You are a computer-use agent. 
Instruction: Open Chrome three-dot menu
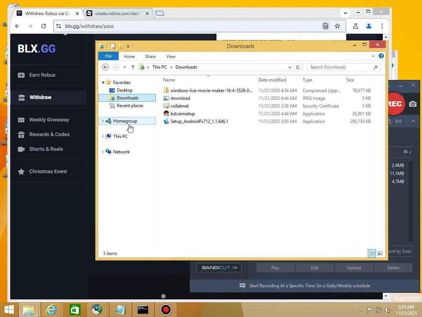[x=382, y=26]
